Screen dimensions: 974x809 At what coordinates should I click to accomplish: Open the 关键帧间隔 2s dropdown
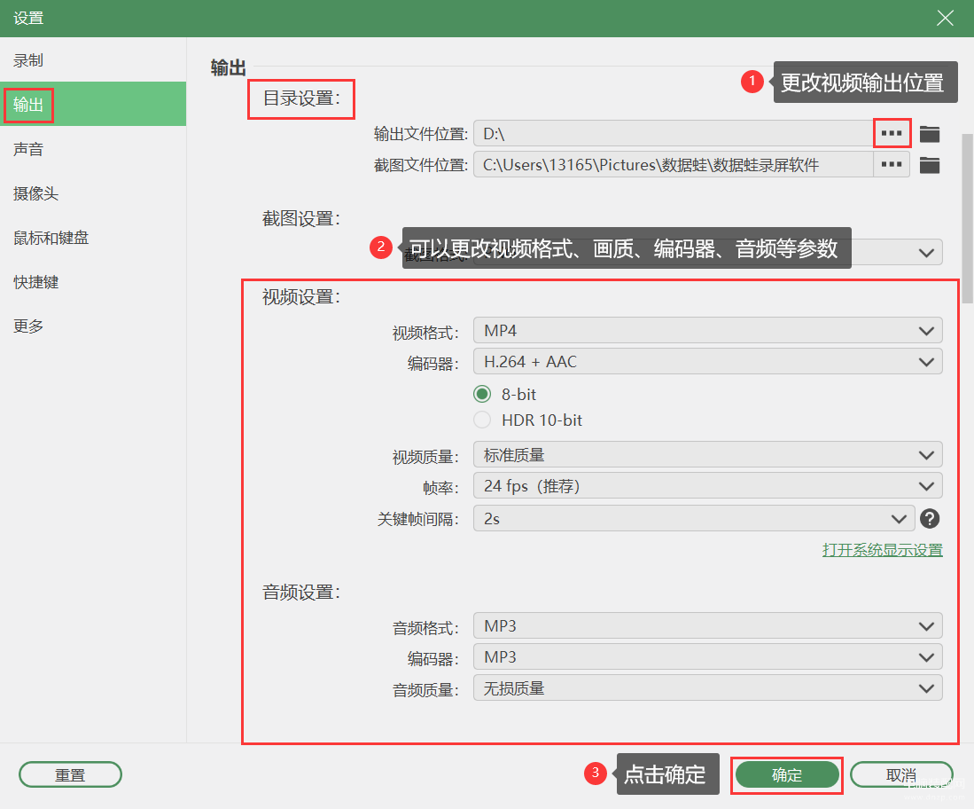694,518
